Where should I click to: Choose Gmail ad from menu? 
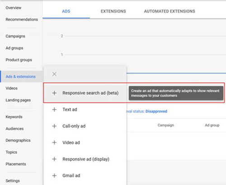click(x=85, y=176)
